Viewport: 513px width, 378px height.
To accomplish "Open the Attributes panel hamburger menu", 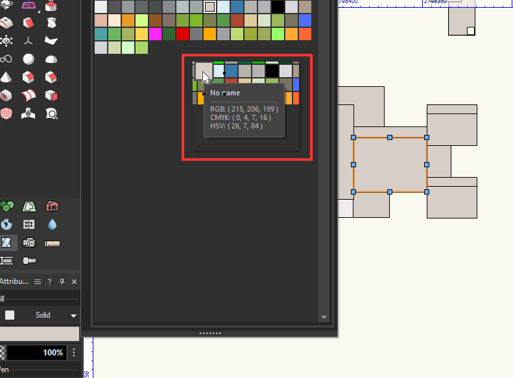I will (x=38, y=281).
